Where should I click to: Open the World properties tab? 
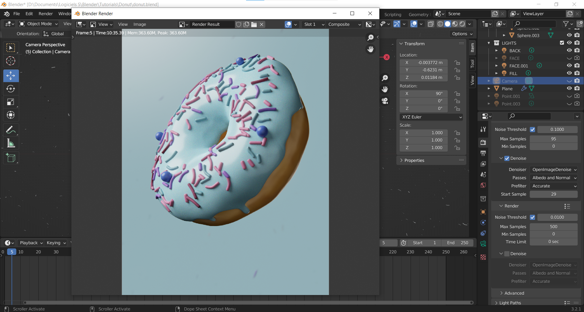pyautogui.click(x=483, y=185)
